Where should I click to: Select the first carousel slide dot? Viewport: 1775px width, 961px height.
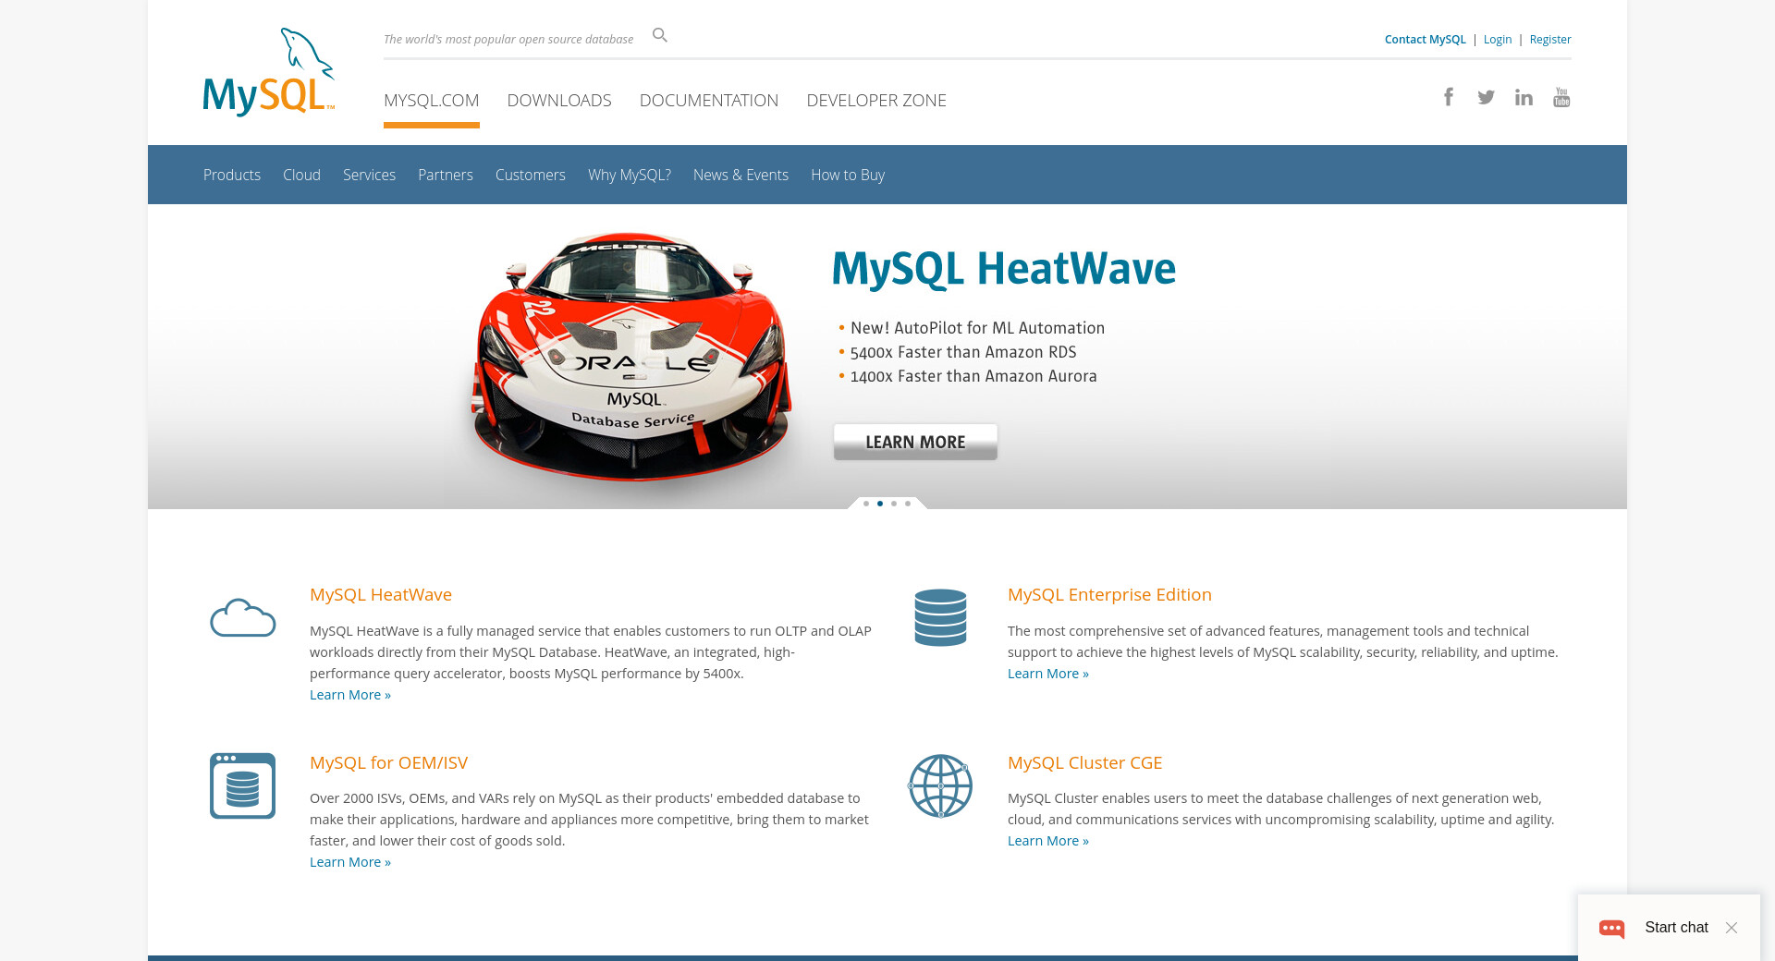[x=866, y=504]
